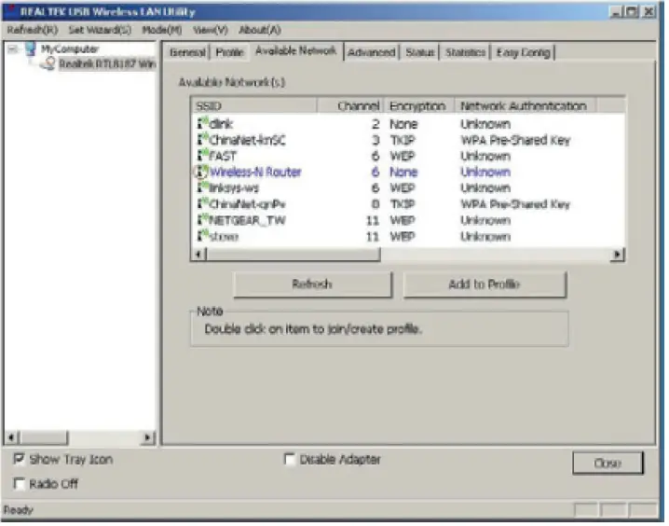The height and width of the screenshot is (526, 669).
Task: Click the ChinaNet-knSC network signal icon
Action: click(201, 140)
